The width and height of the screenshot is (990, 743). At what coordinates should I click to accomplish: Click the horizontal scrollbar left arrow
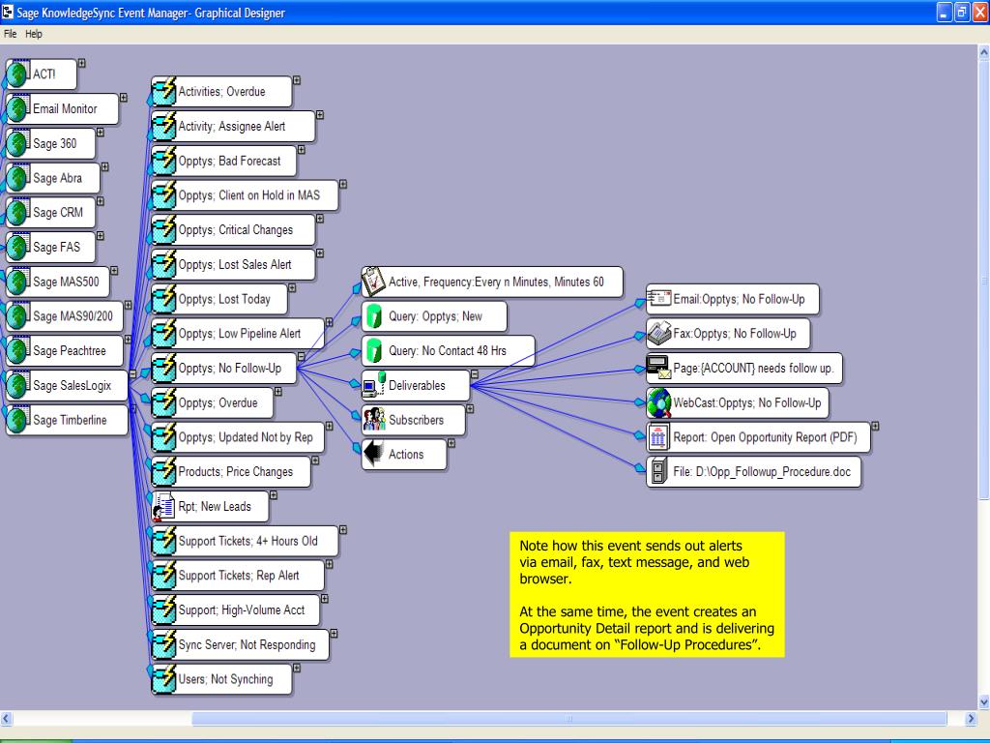click(7, 719)
